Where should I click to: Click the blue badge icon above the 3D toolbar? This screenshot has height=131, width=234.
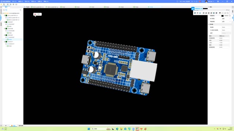click(x=193, y=9)
